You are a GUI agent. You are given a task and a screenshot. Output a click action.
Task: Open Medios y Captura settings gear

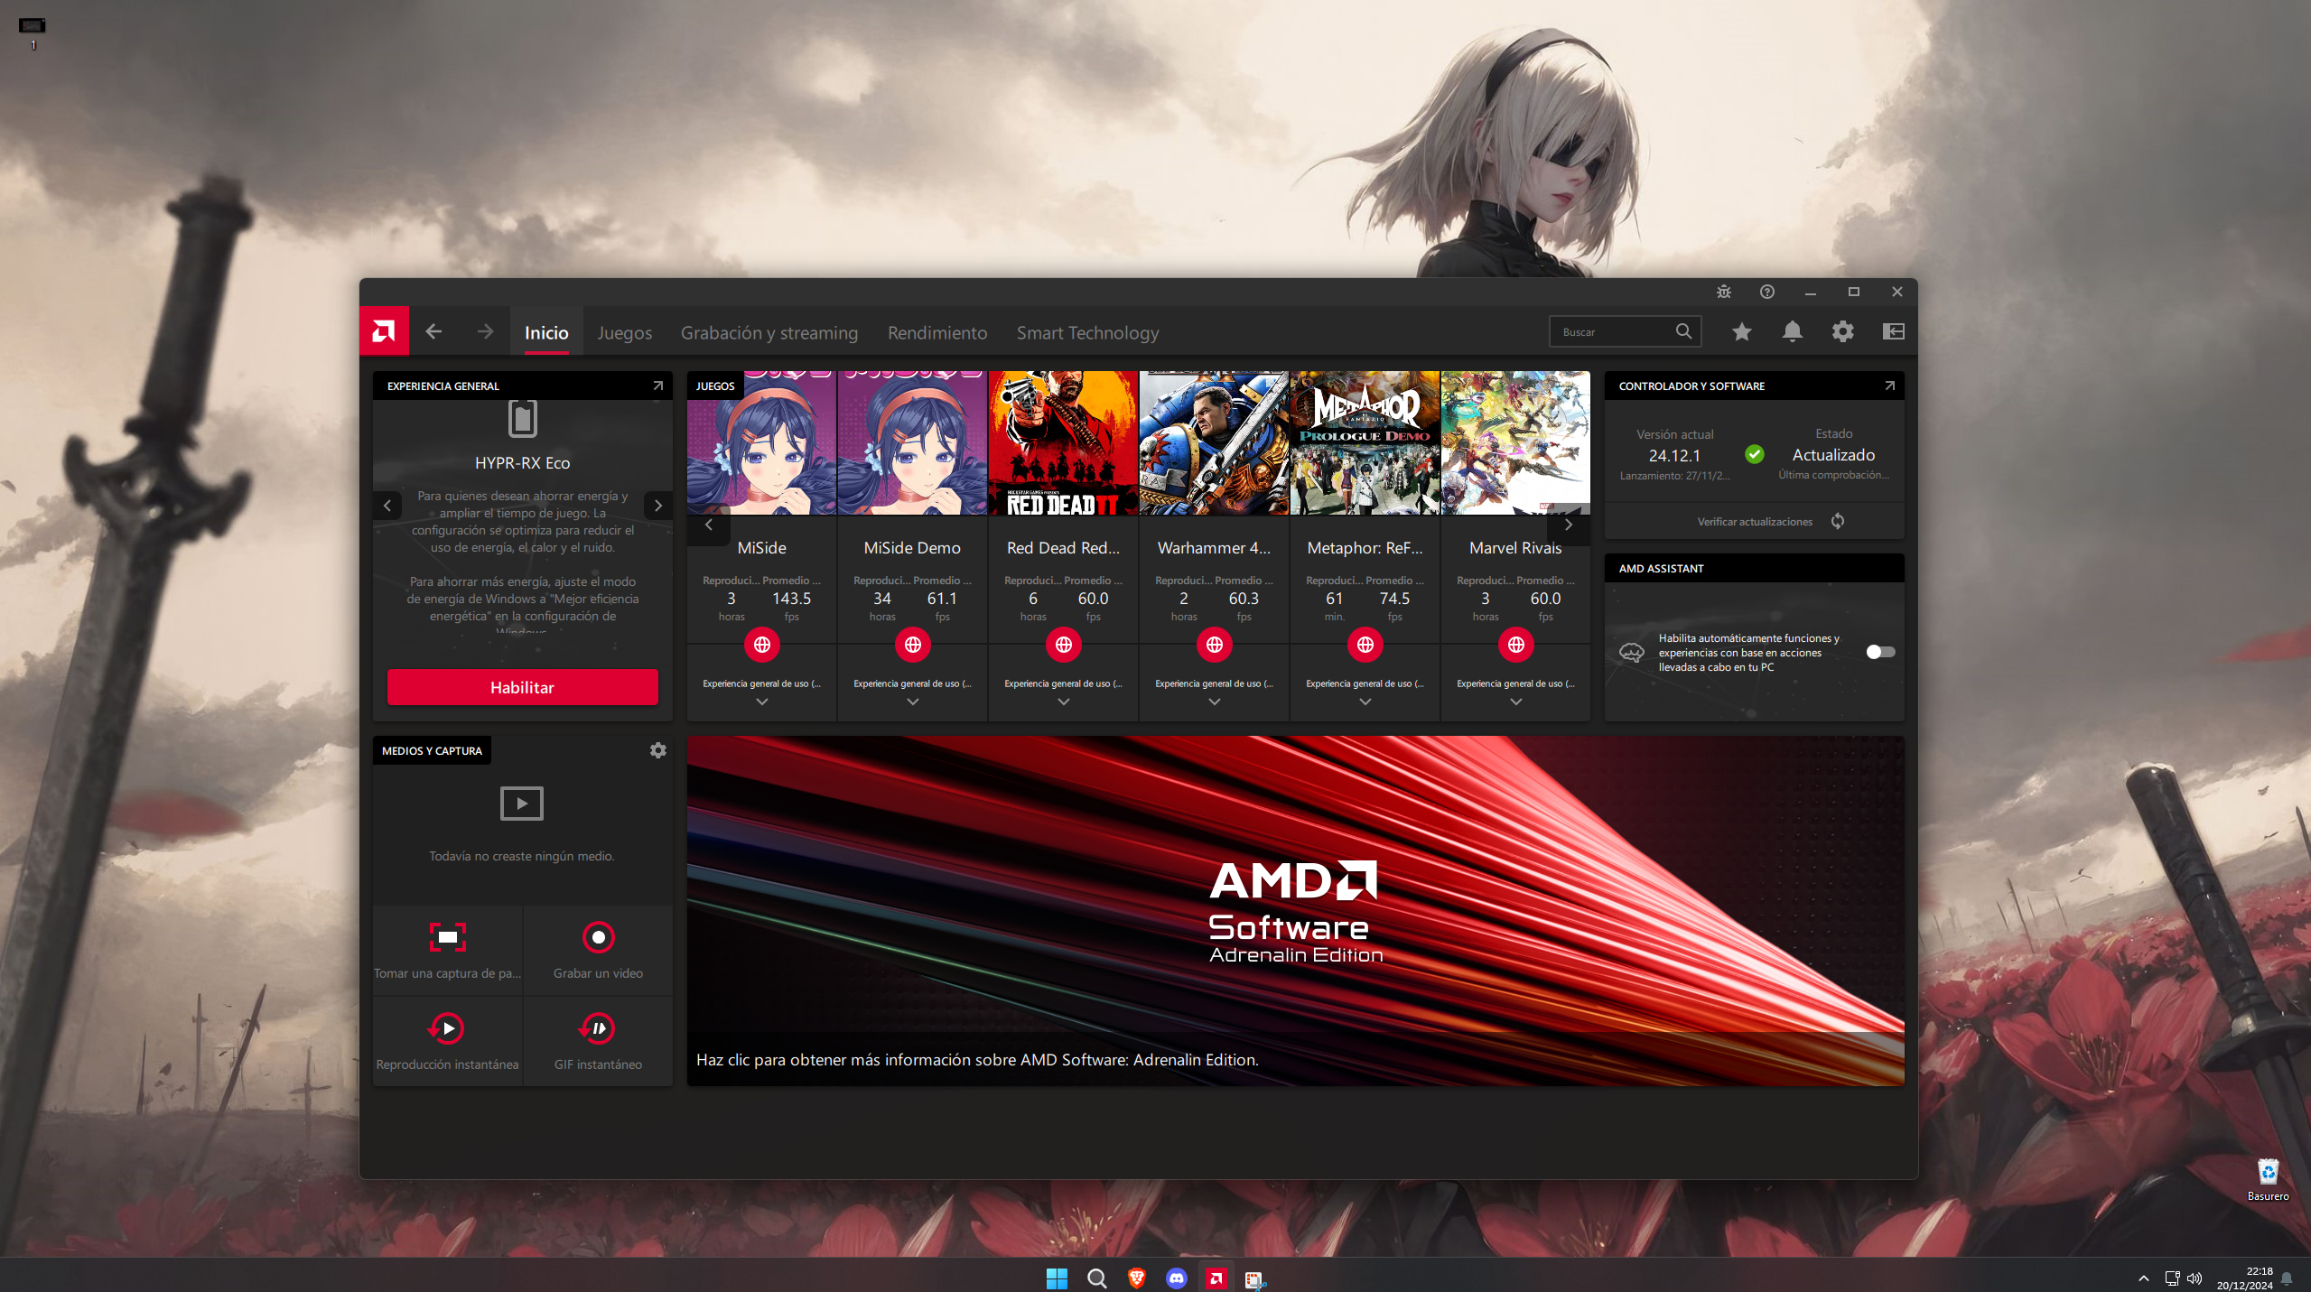click(x=658, y=750)
